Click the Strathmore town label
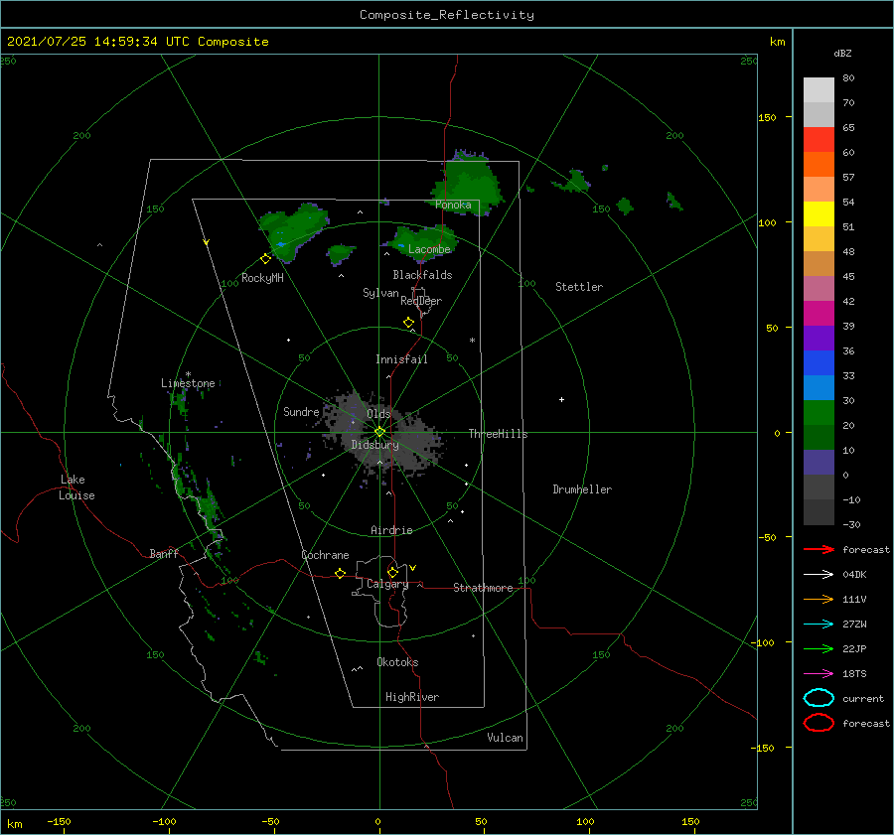The image size is (894, 835). pos(483,588)
